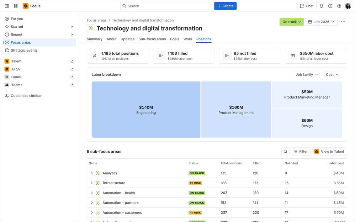Sort by Labor cost column header
The height and width of the screenshot is (222, 355).
336,163
